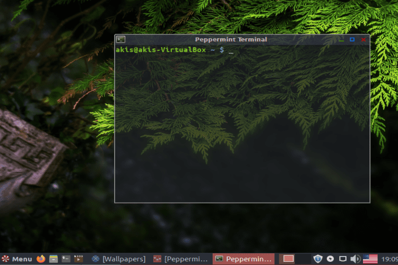The width and height of the screenshot is (398, 265).
Task: Select the active Peppermin... terminal taskbar entry
Action: (244, 259)
